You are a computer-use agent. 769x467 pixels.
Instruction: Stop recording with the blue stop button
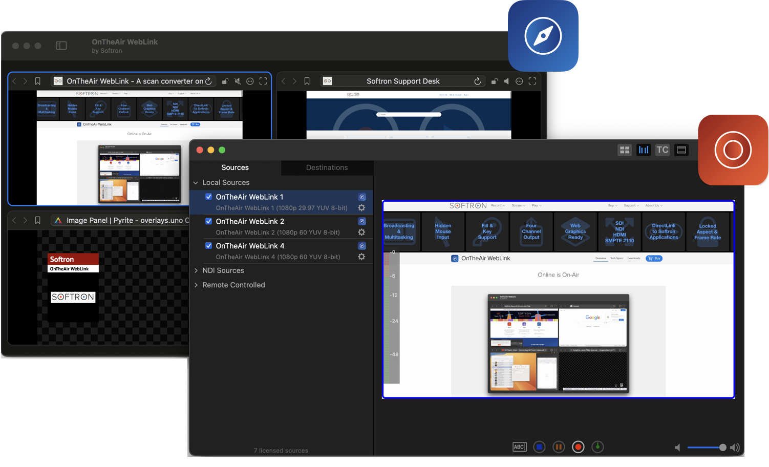pyautogui.click(x=539, y=447)
